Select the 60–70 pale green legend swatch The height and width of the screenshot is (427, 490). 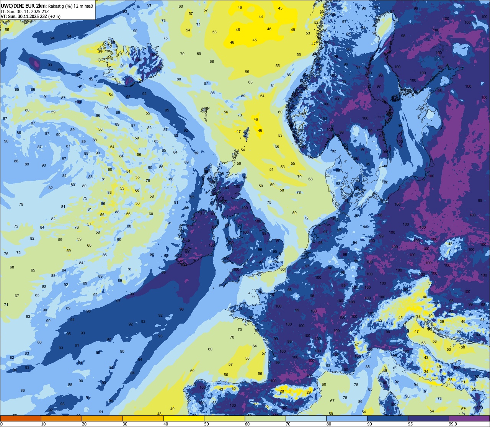coord(265,418)
